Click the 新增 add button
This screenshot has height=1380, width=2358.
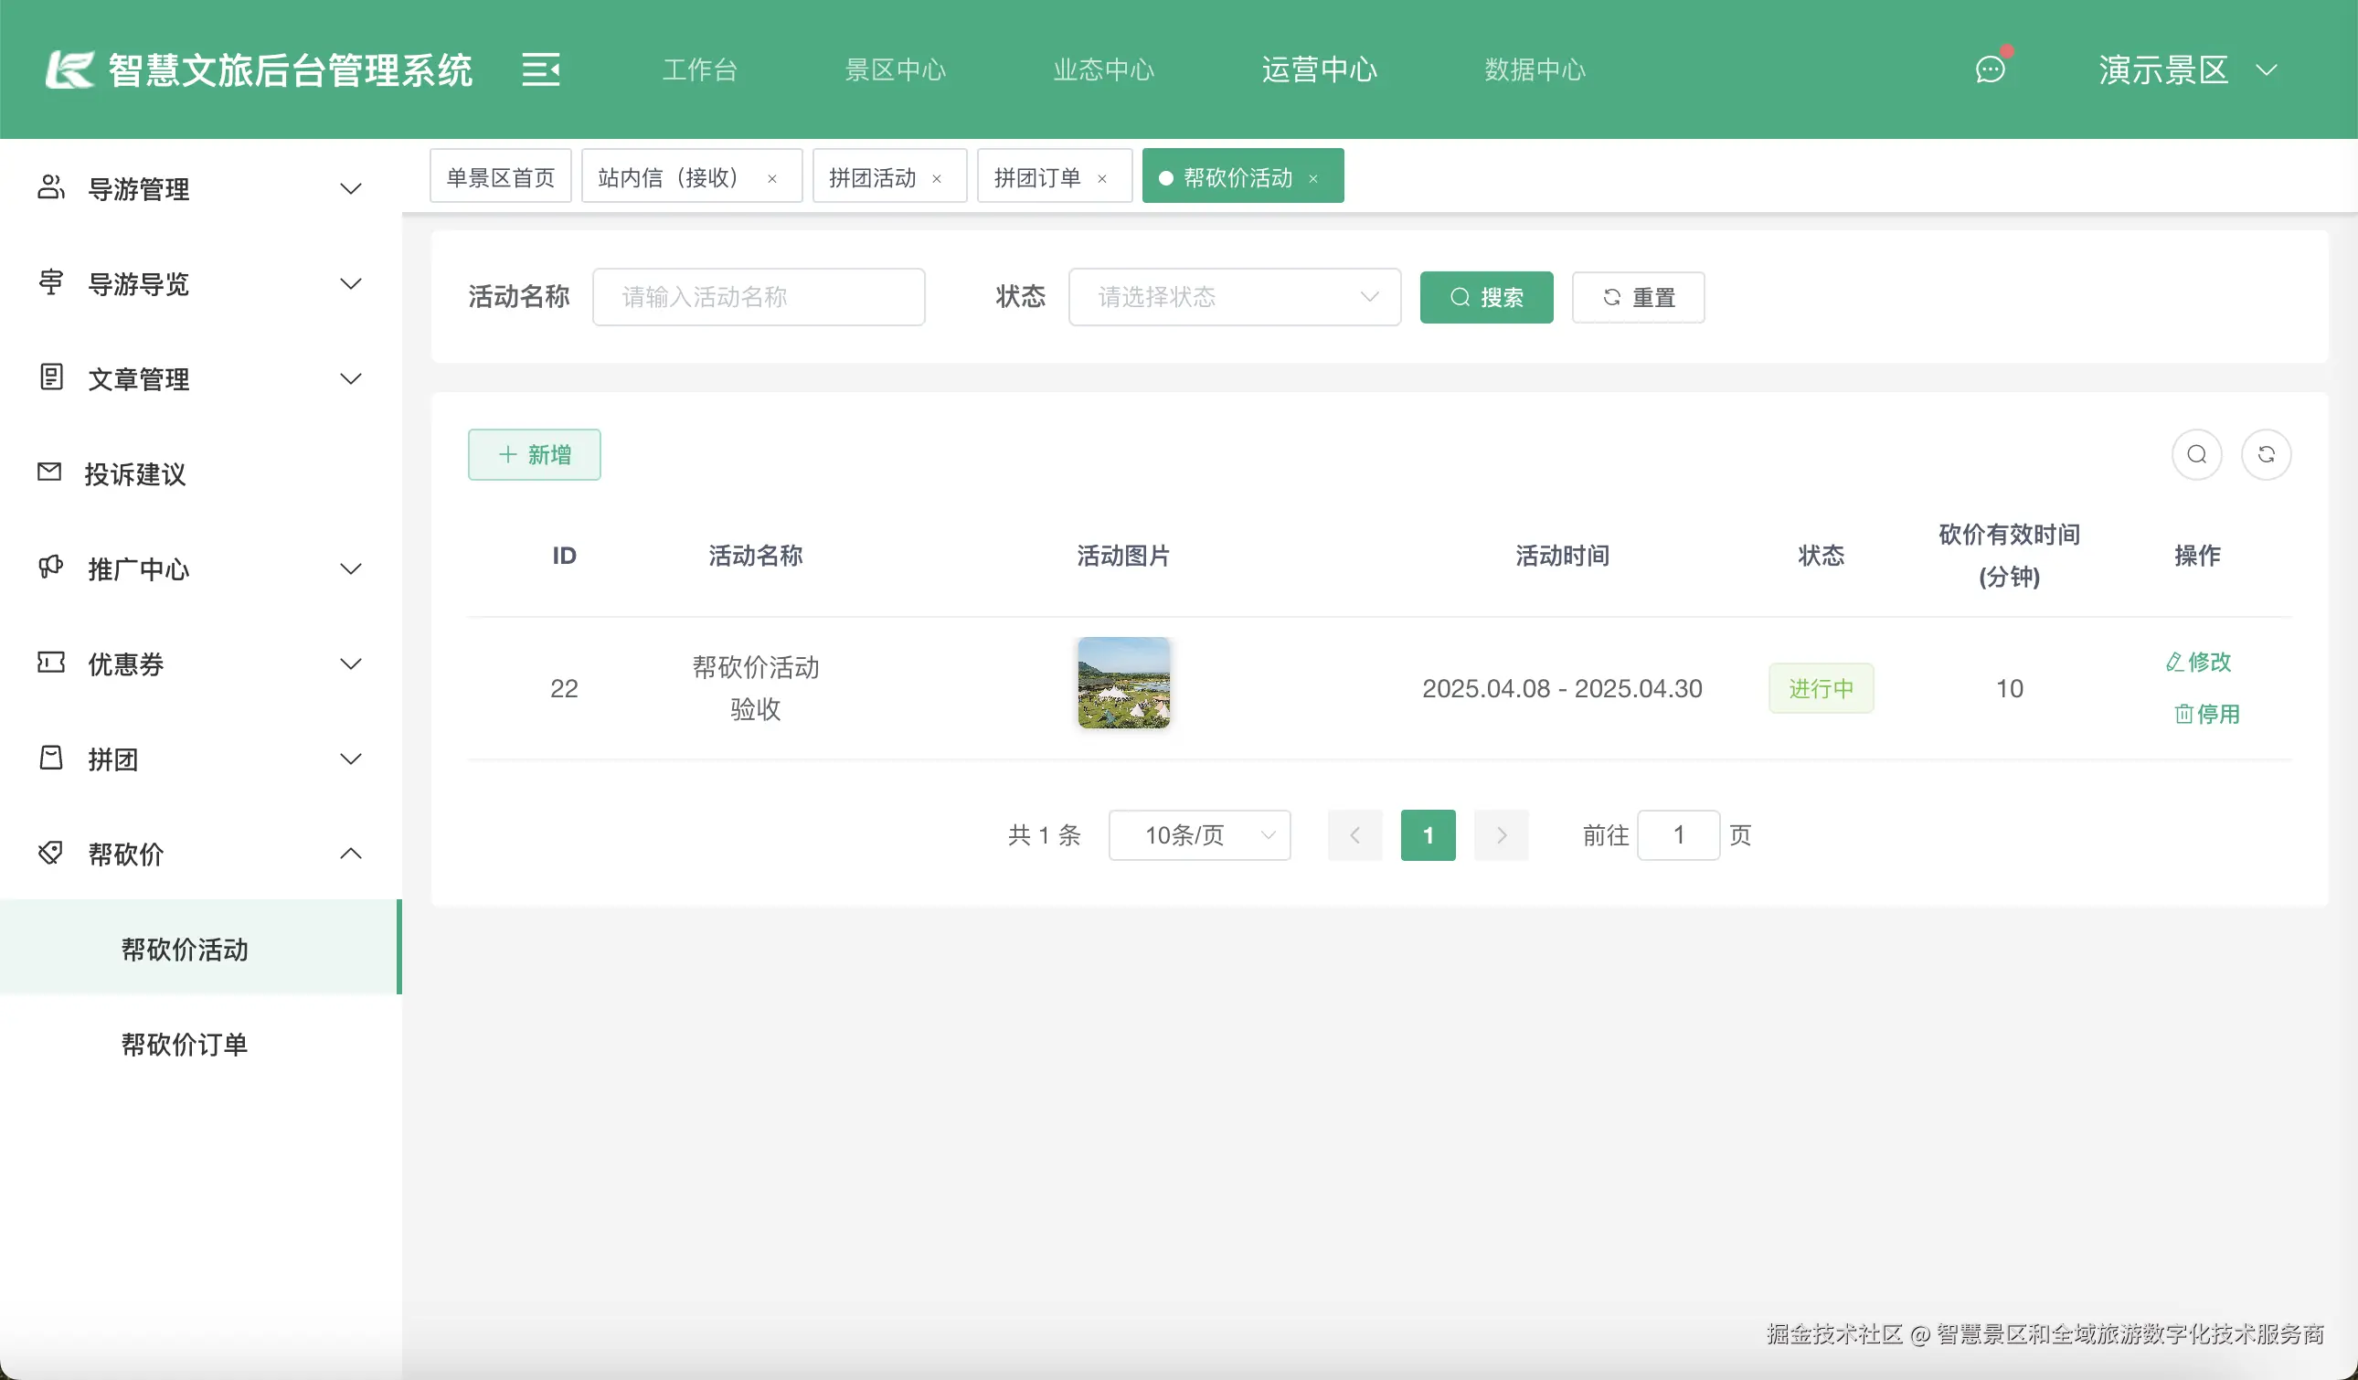tap(534, 455)
